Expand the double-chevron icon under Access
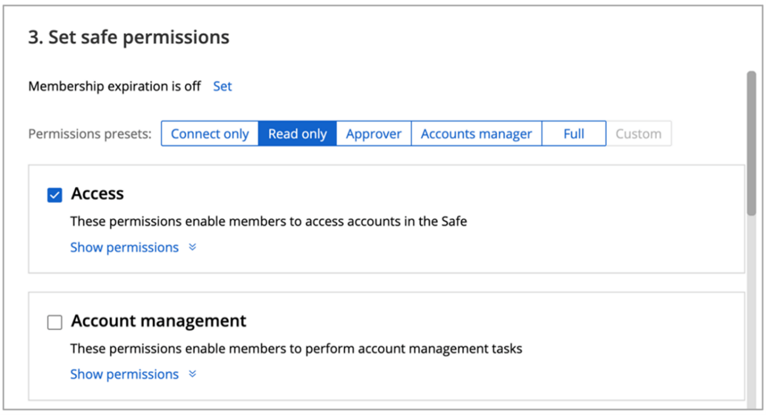 click(x=192, y=248)
